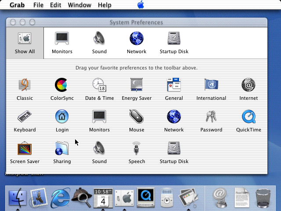Open the Window menu

pos(79,5)
